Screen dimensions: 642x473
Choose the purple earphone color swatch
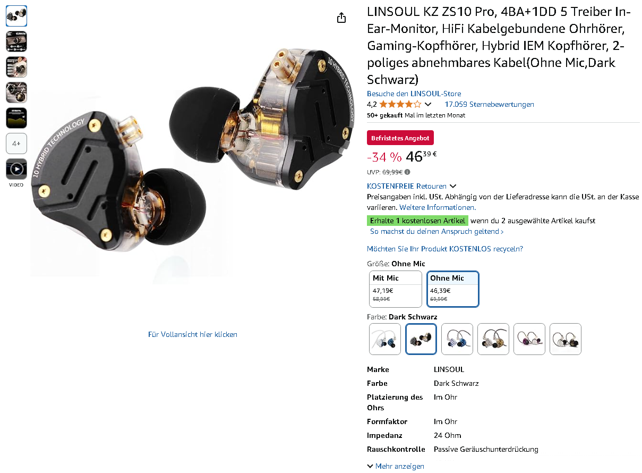529,339
